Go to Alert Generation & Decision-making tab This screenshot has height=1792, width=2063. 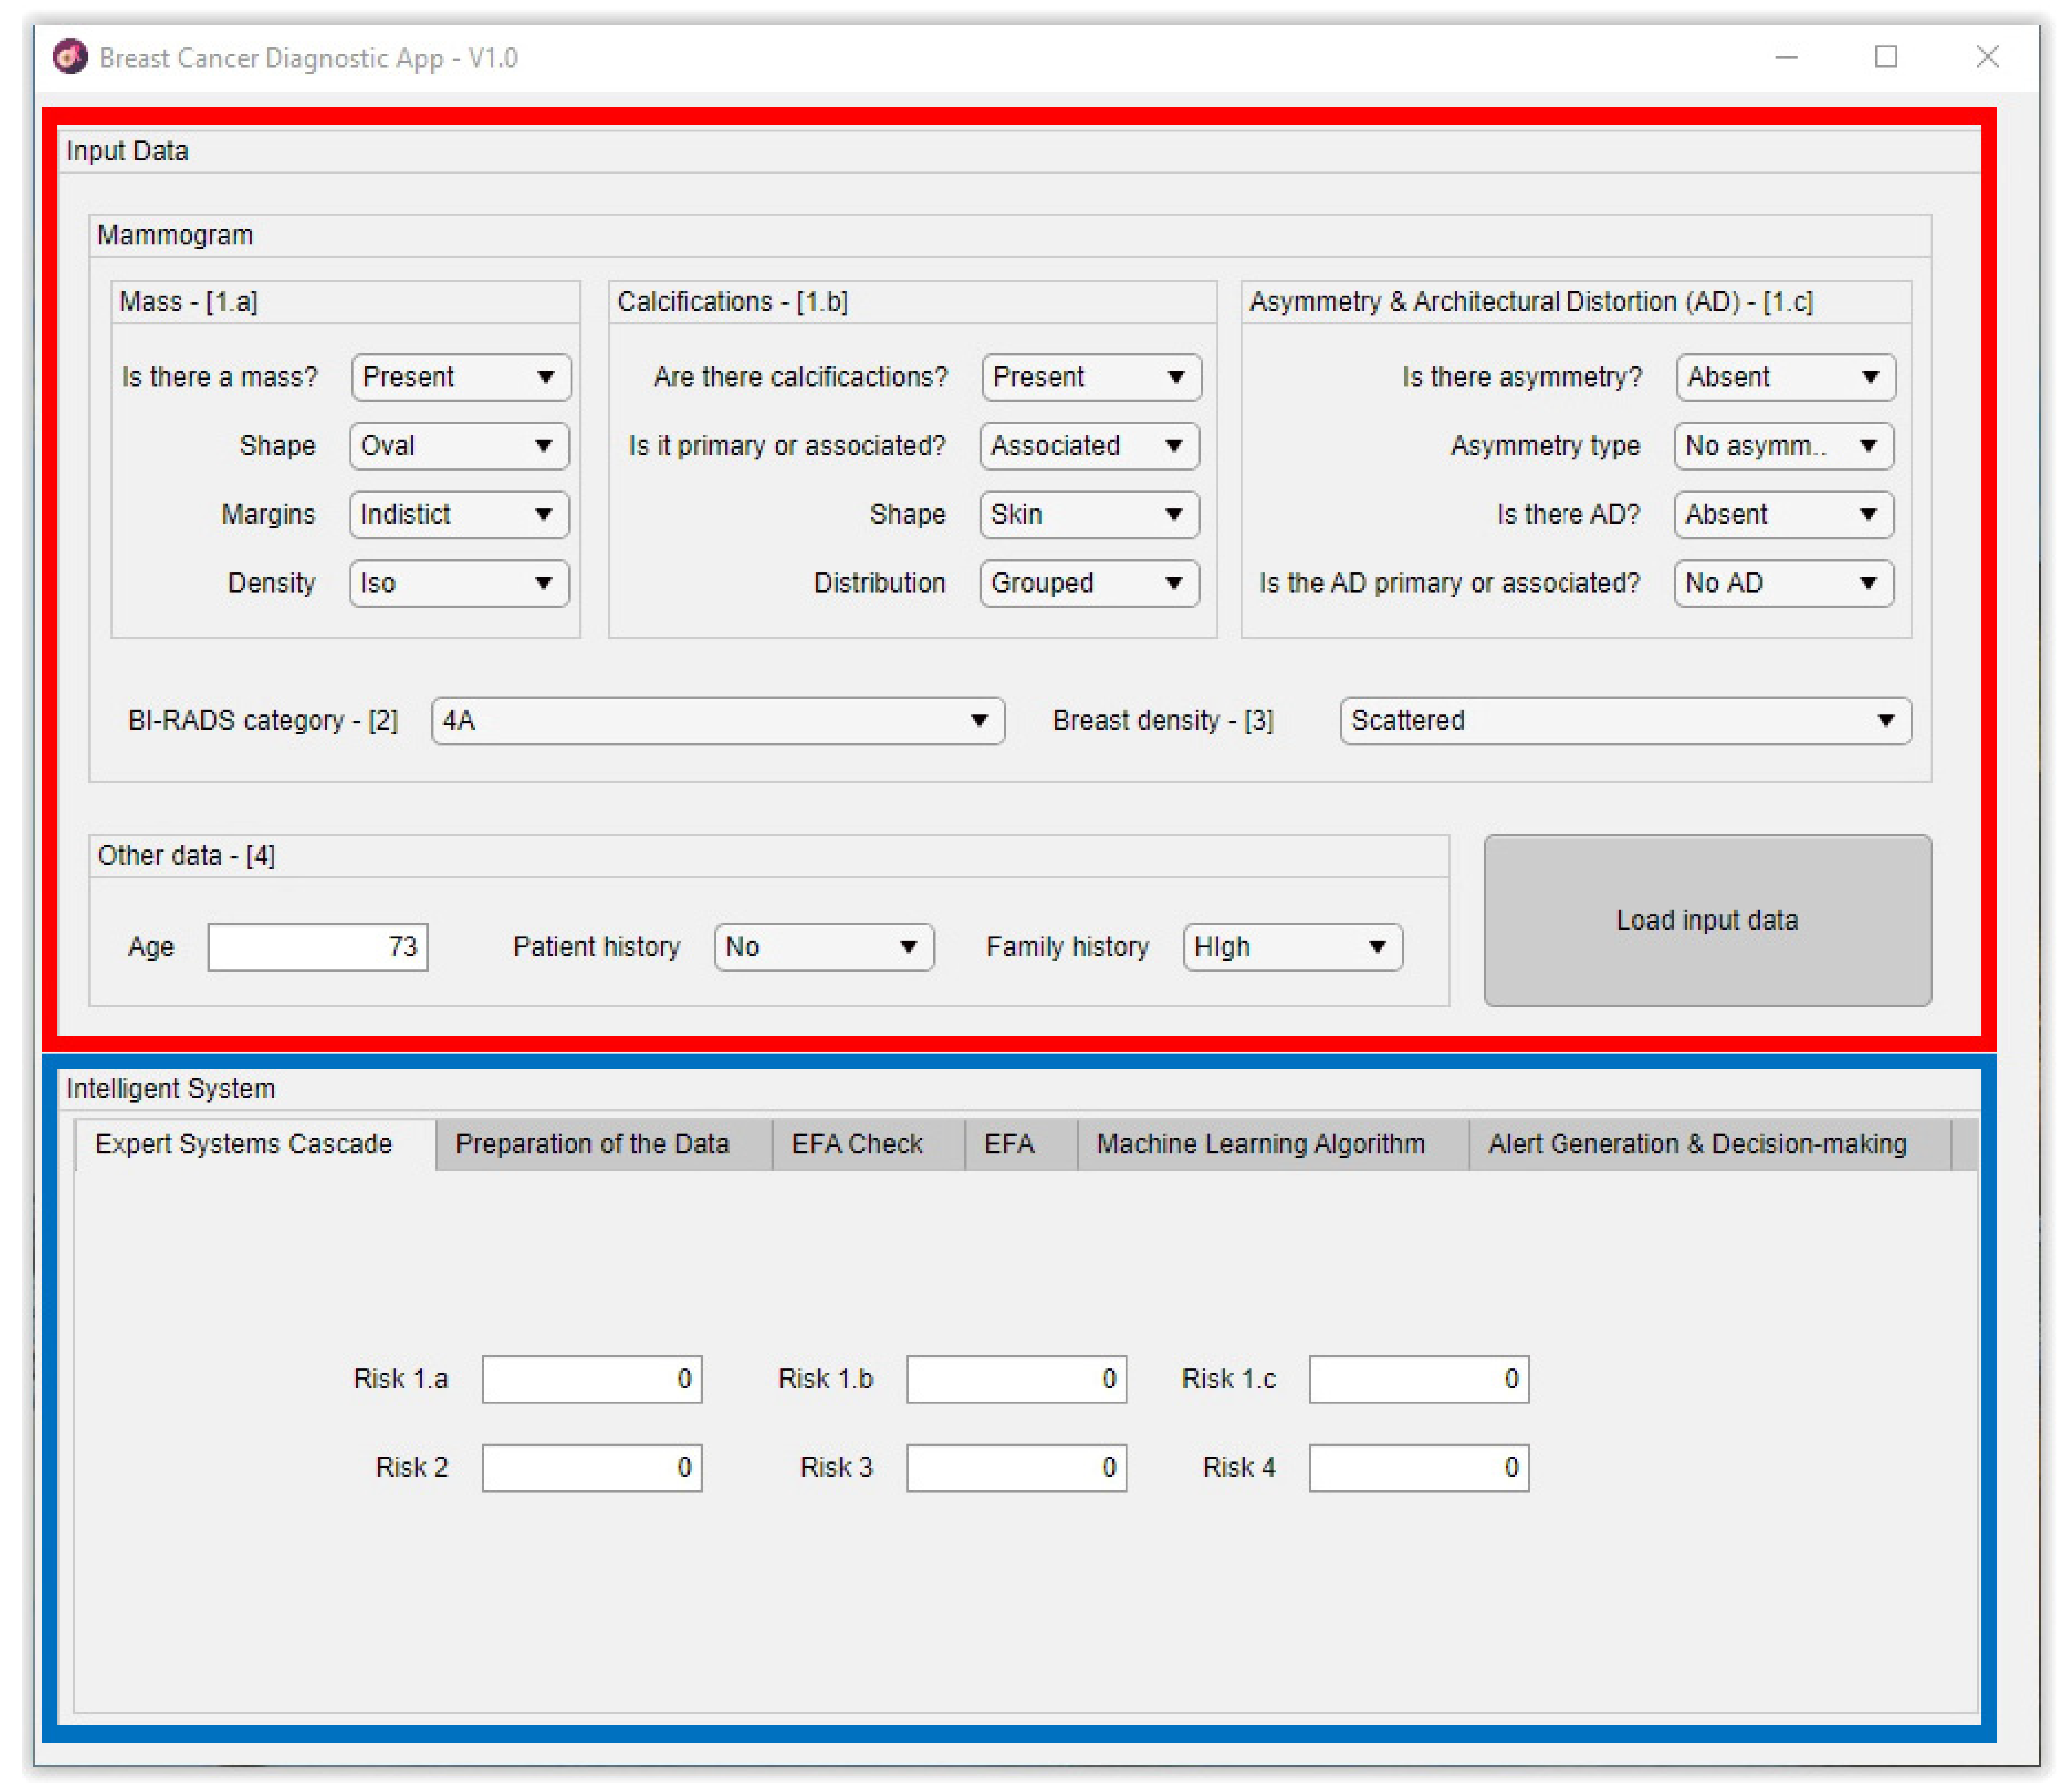[1697, 1144]
